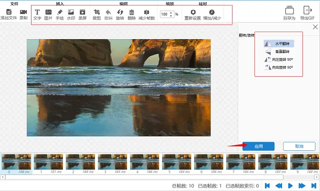Screen dimensions: 320x191
Task: Jump to the last frame
Action: (x=313, y=185)
